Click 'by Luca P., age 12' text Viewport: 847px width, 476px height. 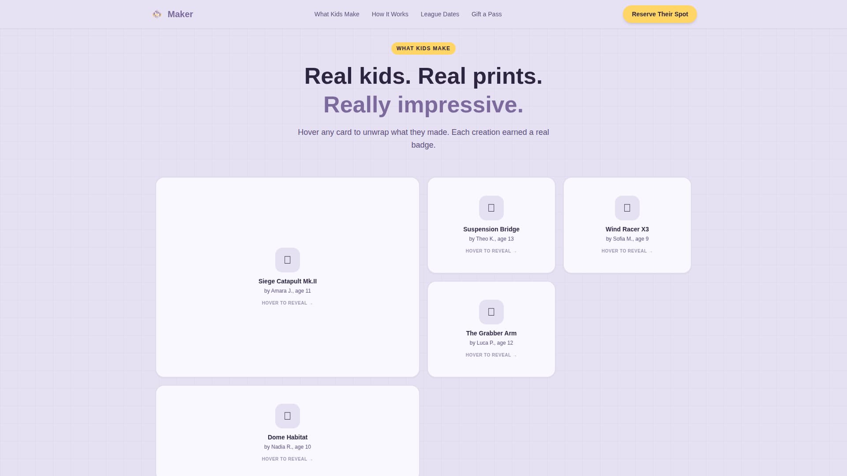coord(491,343)
